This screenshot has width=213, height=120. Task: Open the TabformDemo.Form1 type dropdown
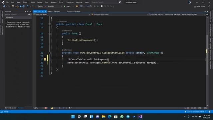(x=119, y=14)
